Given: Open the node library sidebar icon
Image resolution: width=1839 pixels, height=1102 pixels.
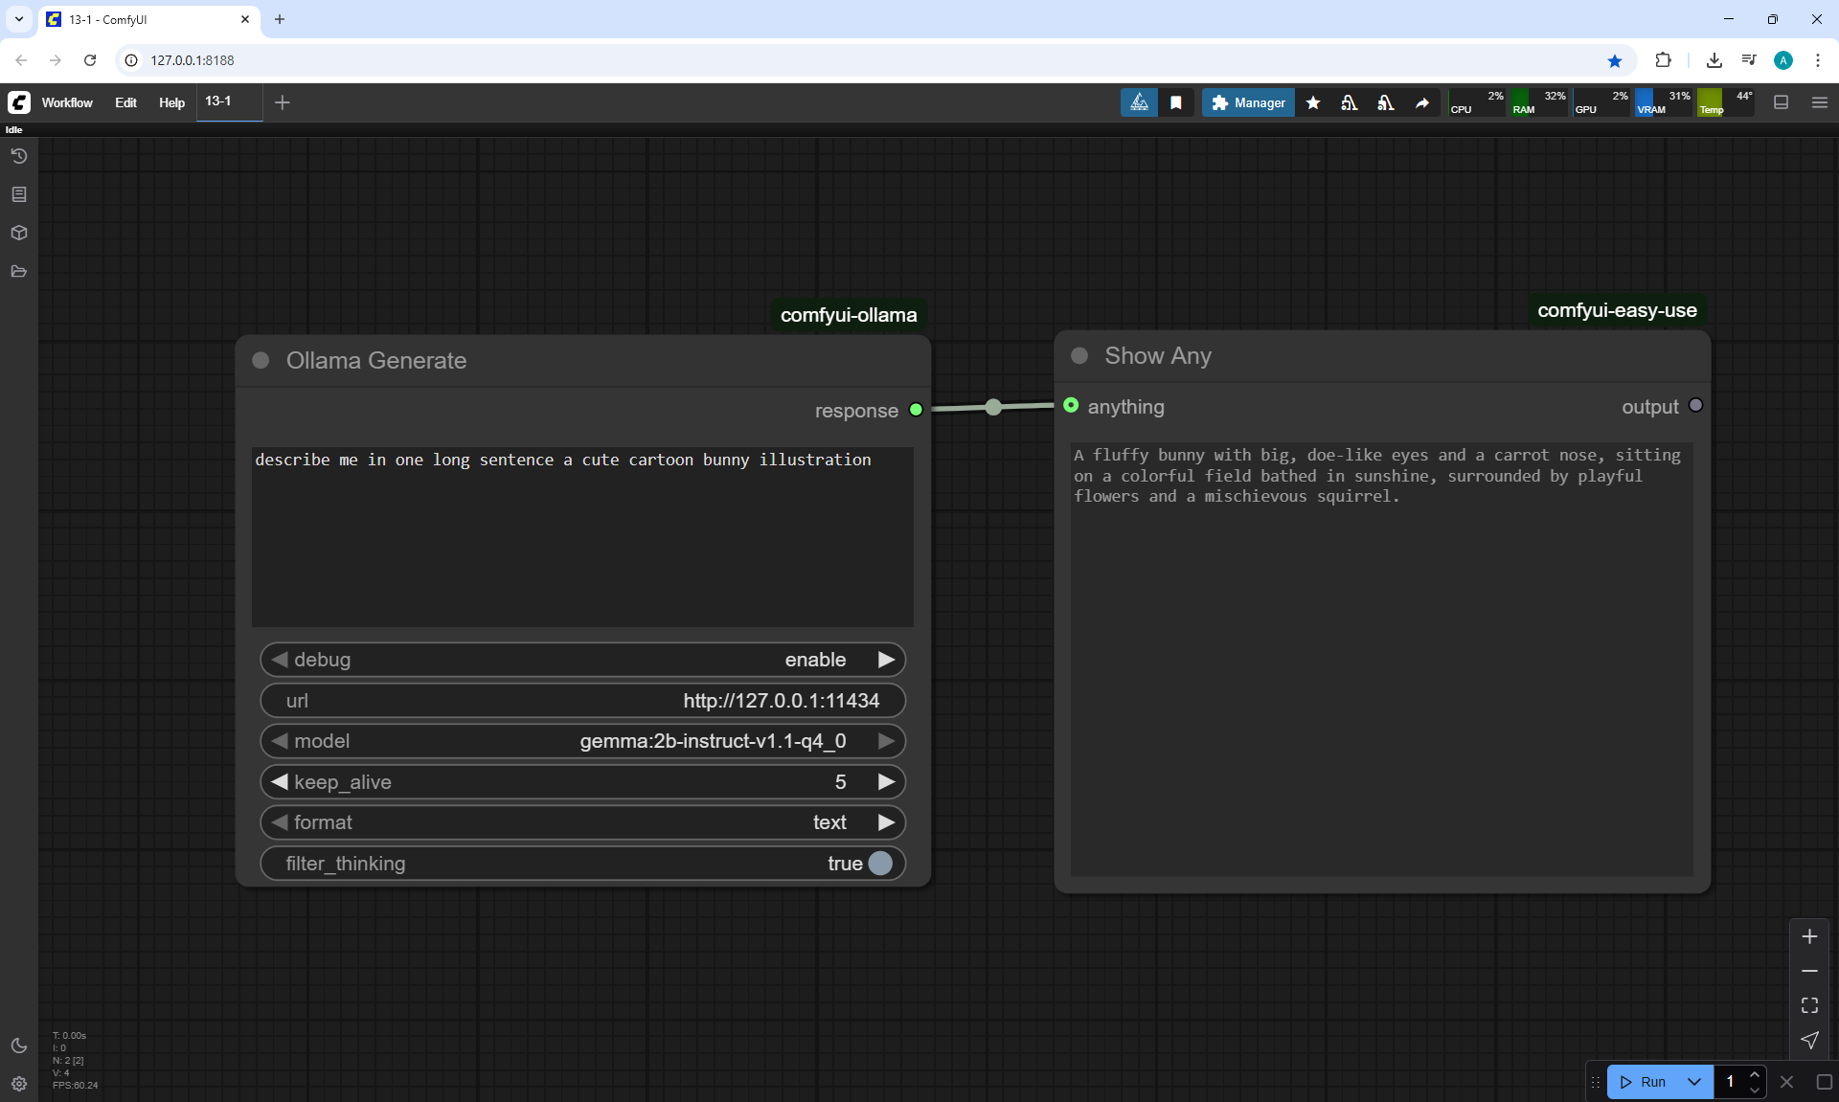Looking at the screenshot, I should click(19, 194).
